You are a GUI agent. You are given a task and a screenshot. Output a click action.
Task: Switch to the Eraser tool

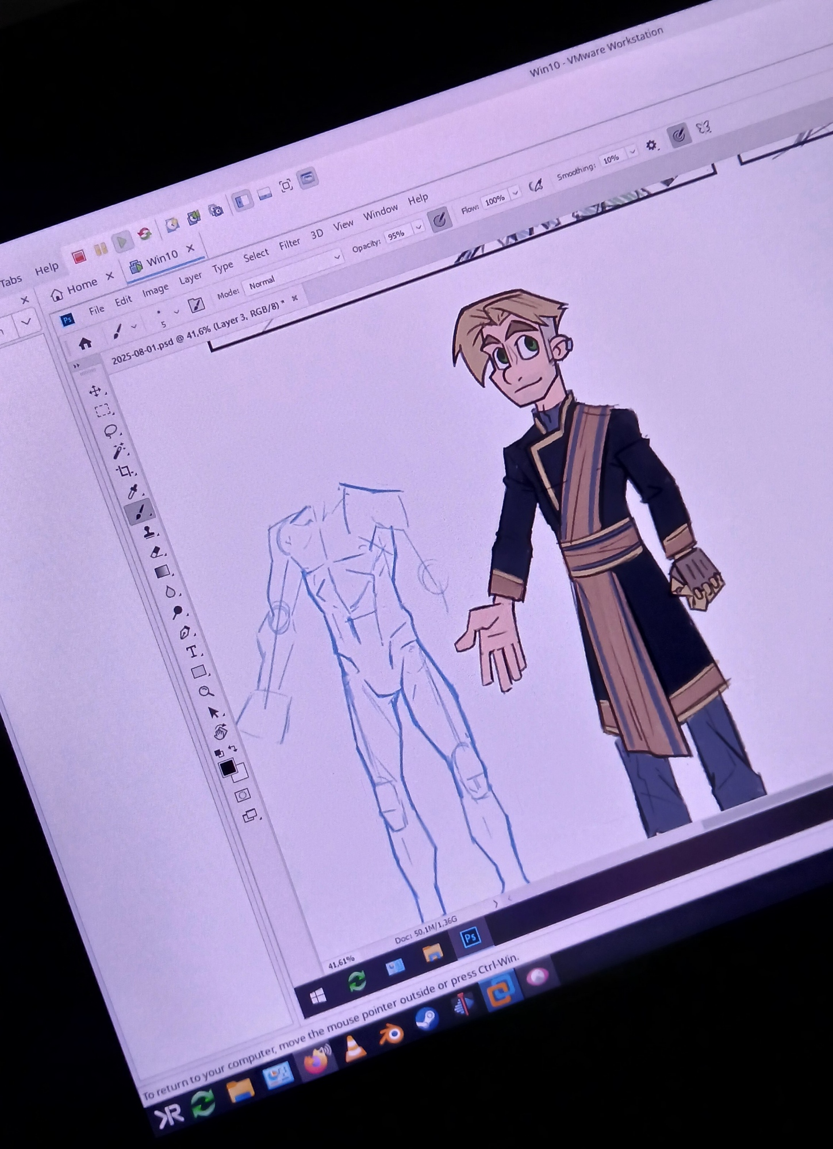point(156,552)
